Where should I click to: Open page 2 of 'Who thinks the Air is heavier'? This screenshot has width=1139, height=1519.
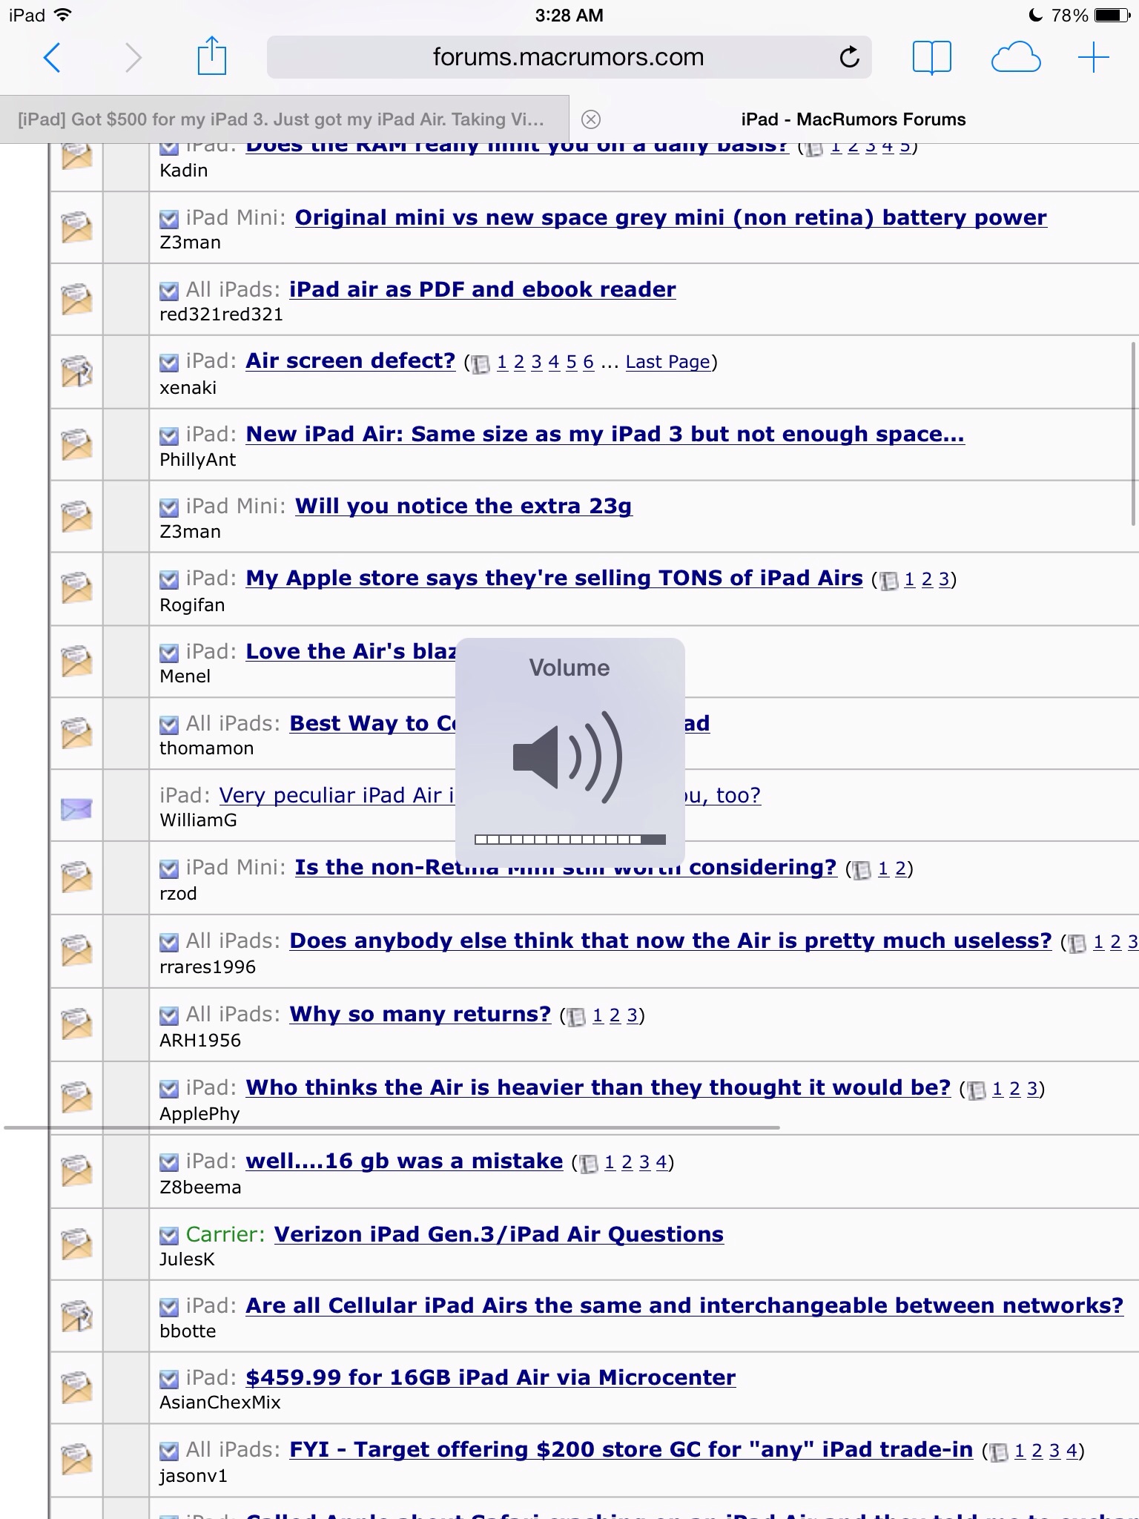point(1014,1089)
